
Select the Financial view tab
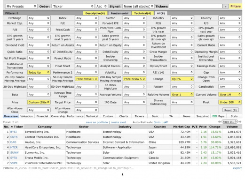coord(42,116)
